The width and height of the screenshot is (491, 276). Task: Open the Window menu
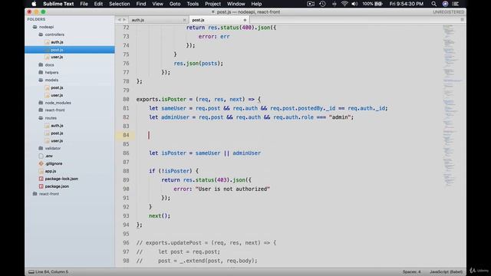point(236,4)
